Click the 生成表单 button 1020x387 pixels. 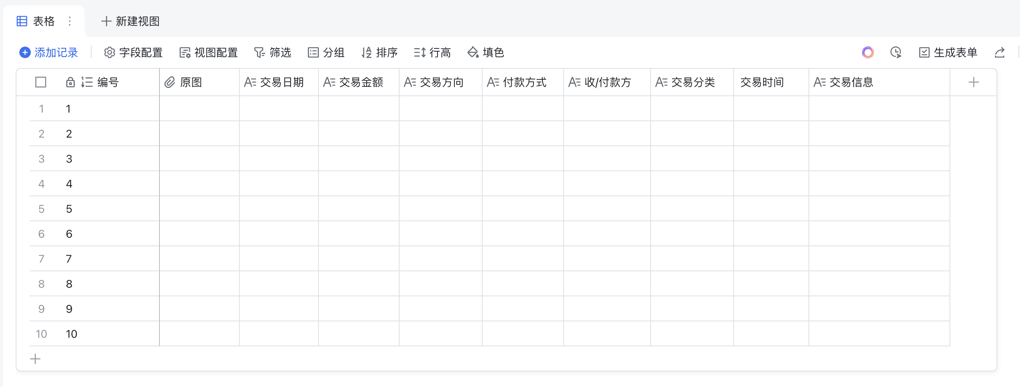pyautogui.click(x=948, y=52)
